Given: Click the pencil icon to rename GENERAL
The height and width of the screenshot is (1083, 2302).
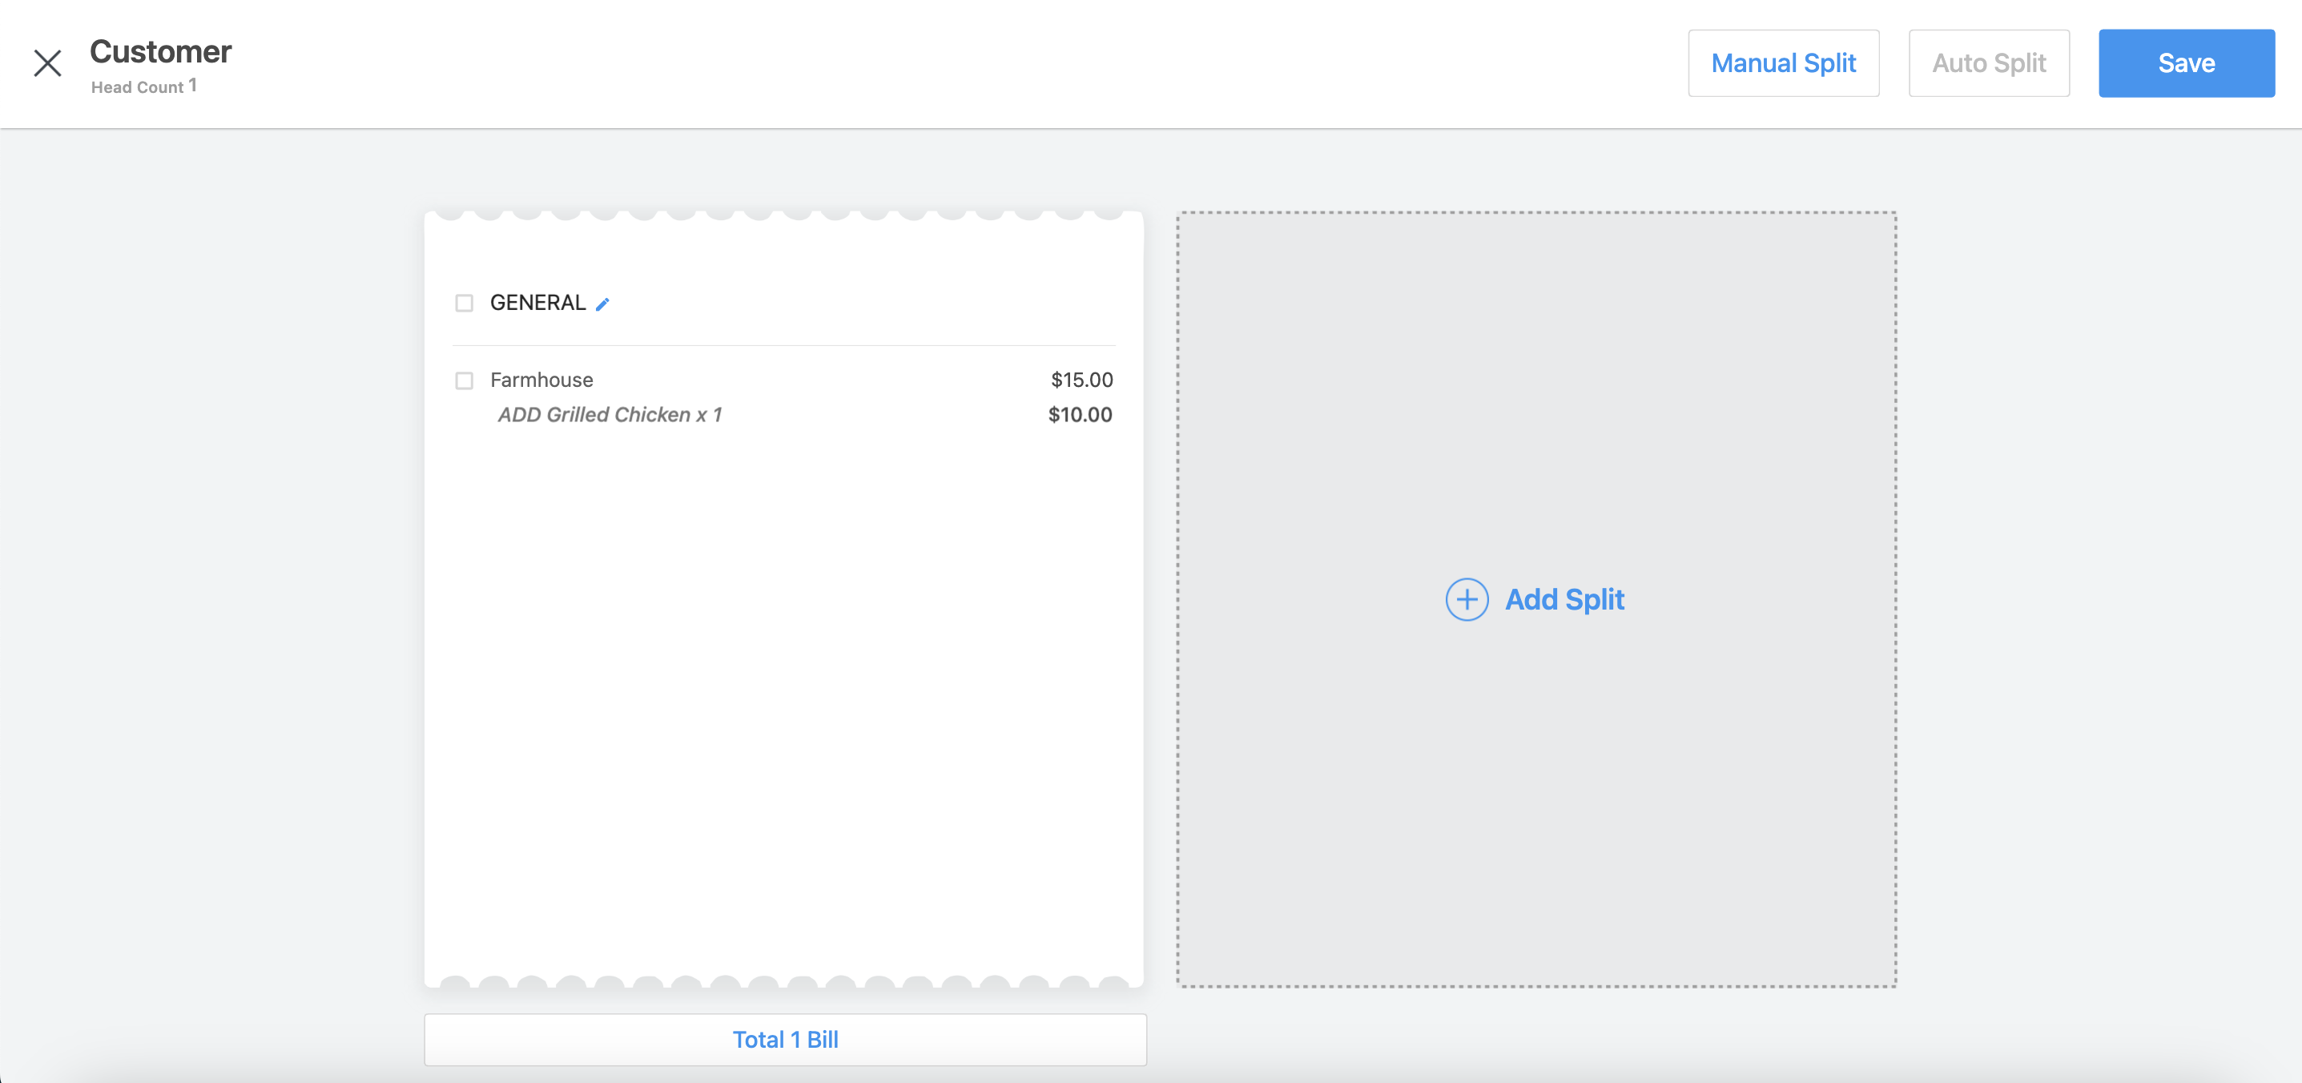Looking at the screenshot, I should [602, 303].
